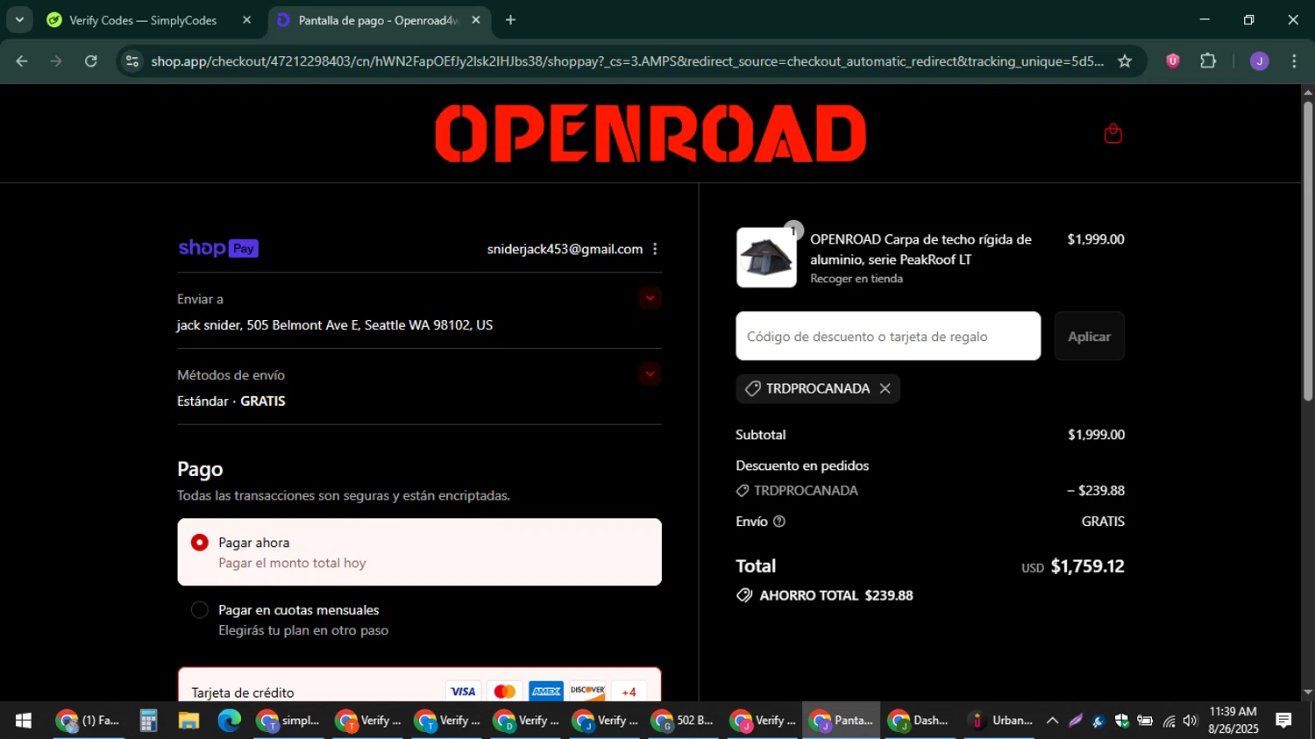Go back to the previous page
Image resolution: width=1315 pixels, height=739 pixels.
[22, 61]
